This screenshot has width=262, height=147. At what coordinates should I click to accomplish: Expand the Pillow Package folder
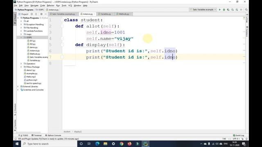[x=21, y=67]
